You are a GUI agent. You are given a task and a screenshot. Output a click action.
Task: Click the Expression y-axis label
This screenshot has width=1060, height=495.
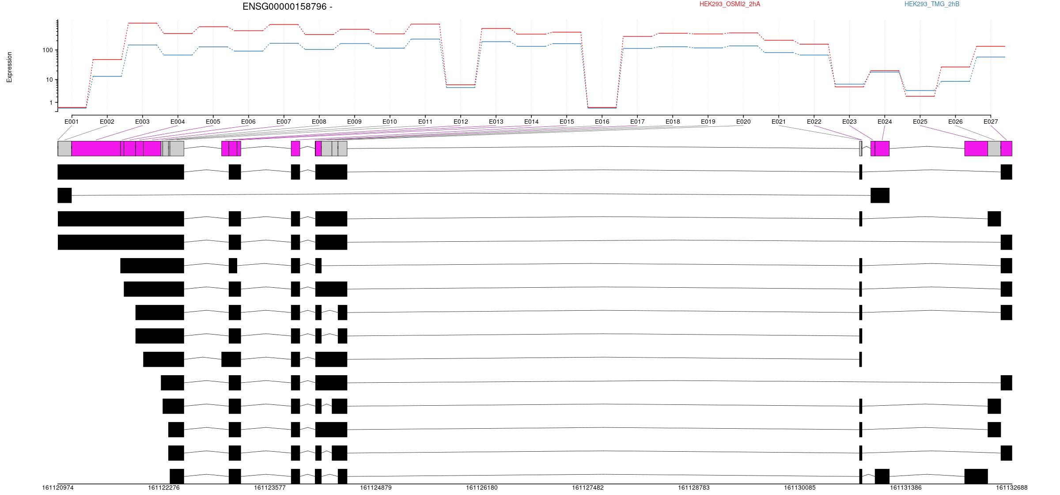(9, 67)
